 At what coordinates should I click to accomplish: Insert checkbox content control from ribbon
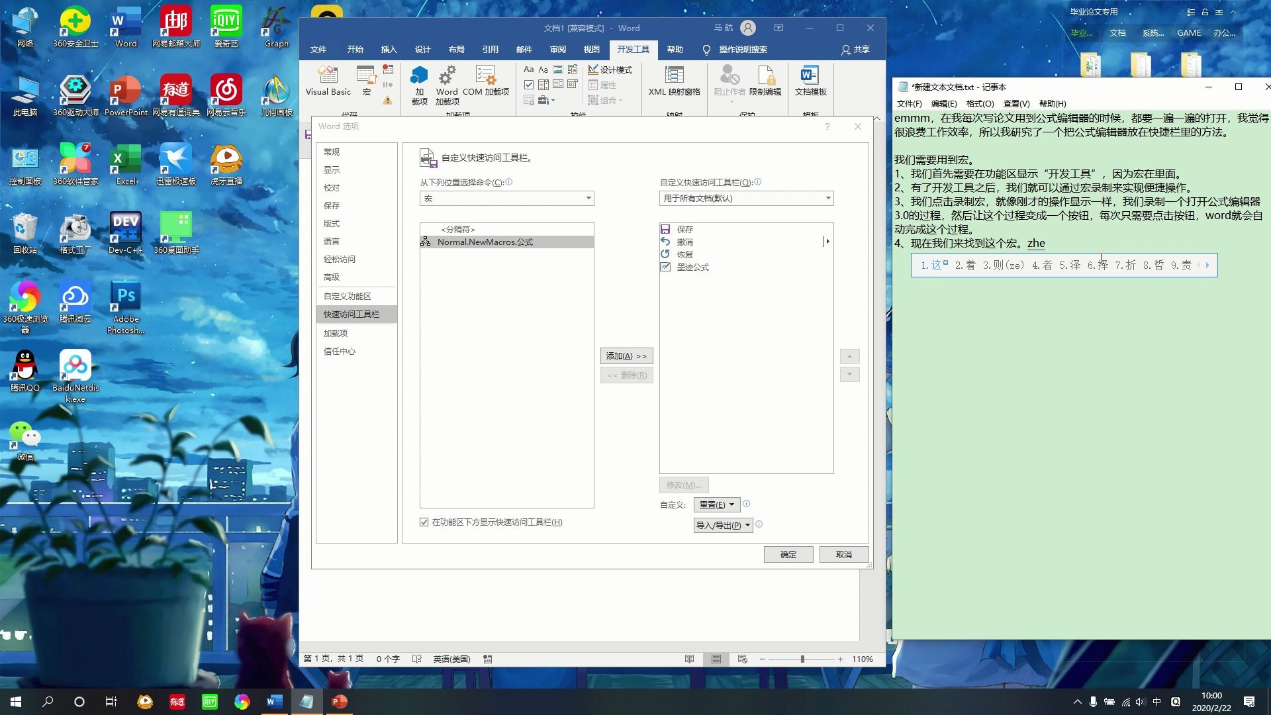tap(529, 85)
